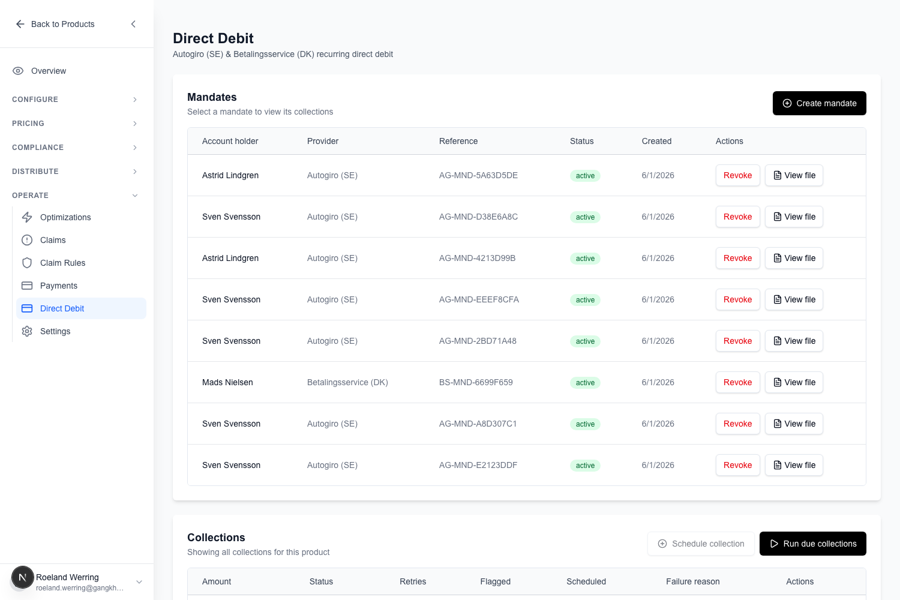Click file icon for AG-MND-D38E6A8C row
Image resolution: width=900 pixels, height=600 pixels.
point(778,217)
